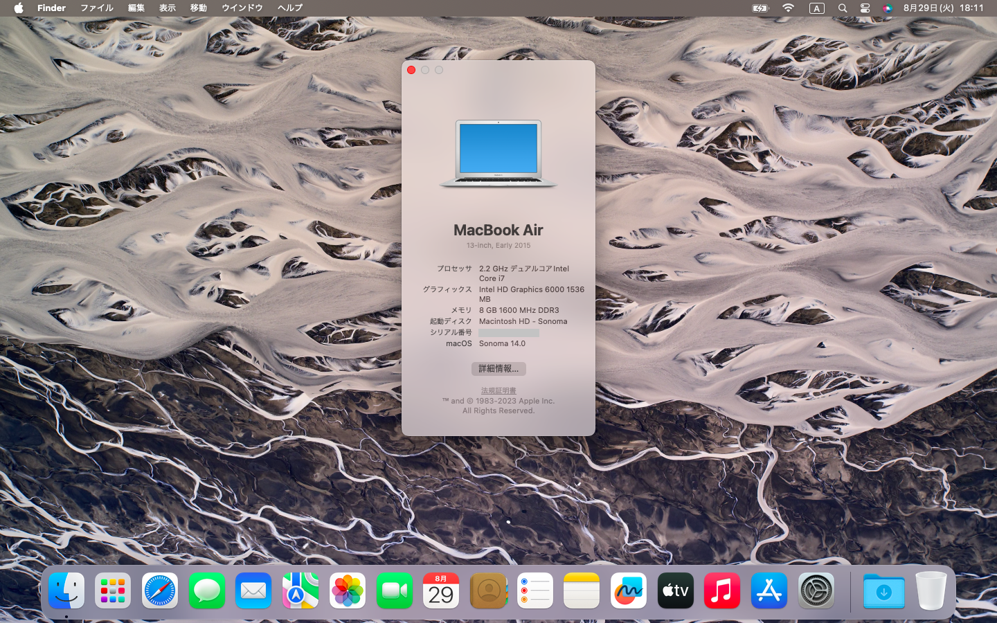Click the date and time 8月29日(火) 18:11
This screenshot has width=997, height=623.
(944, 8)
